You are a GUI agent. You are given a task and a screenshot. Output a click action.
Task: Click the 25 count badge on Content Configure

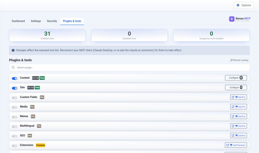pos(241,78)
